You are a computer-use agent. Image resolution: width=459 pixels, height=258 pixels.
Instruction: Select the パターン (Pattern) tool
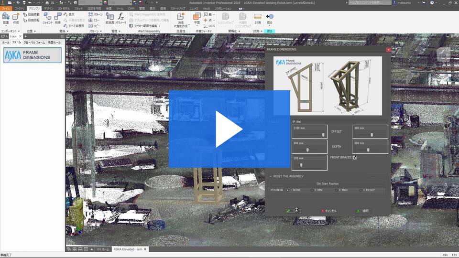coord(96,14)
